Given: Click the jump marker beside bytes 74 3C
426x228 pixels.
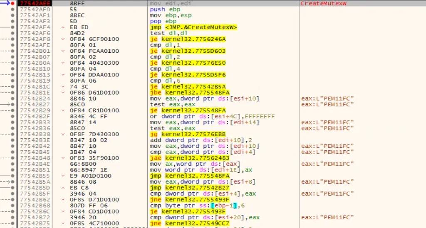Looking at the screenshot, I should coord(63,87).
